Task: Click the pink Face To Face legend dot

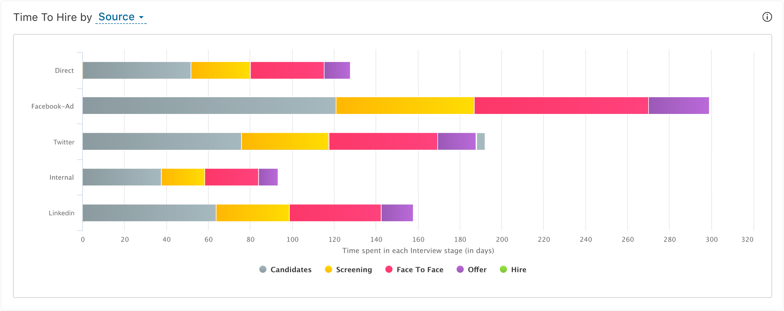Action: 389,269
